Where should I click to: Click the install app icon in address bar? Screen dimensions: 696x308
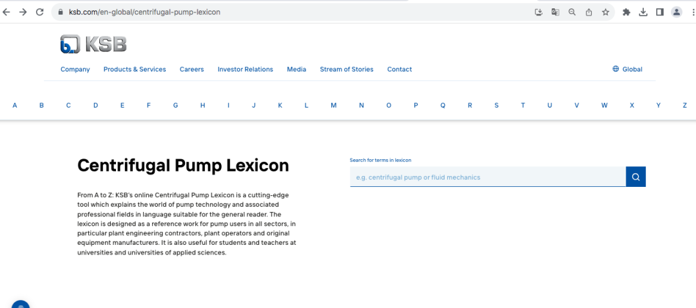tap(538, 12)
